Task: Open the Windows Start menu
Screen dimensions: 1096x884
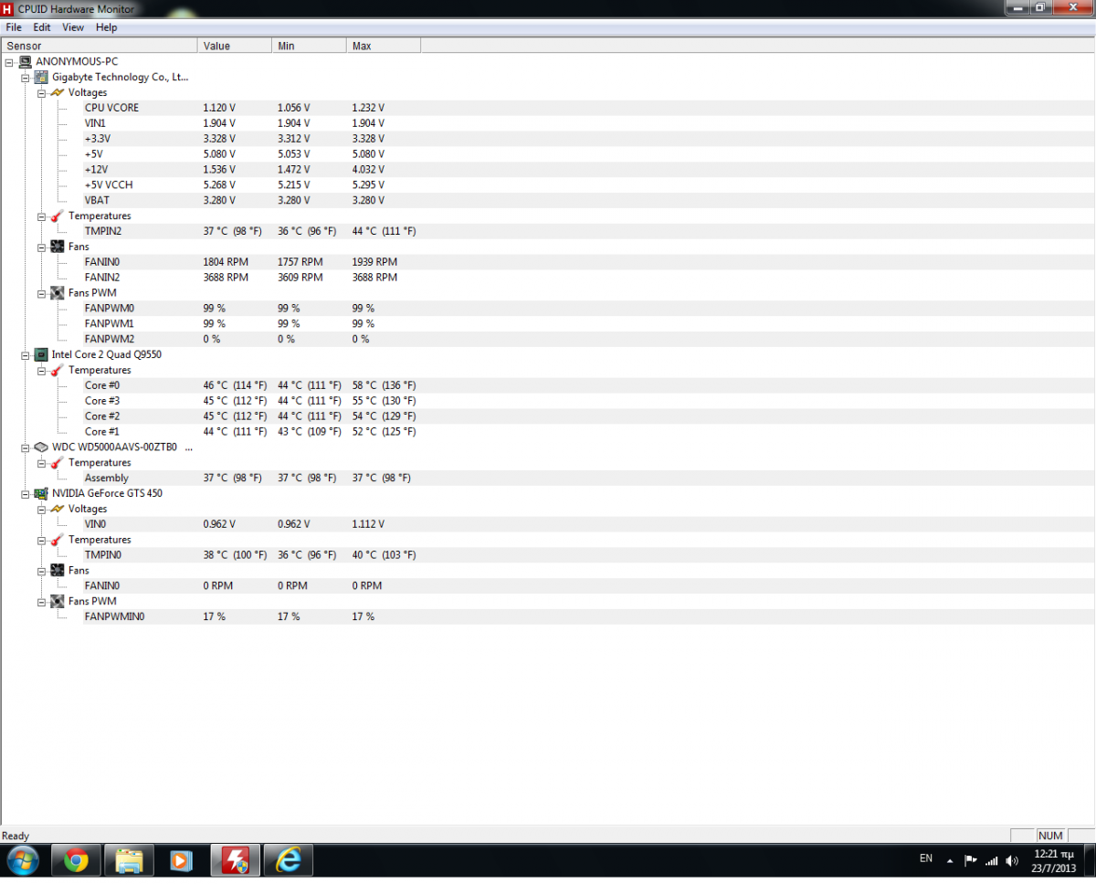Action: point(22,860)
